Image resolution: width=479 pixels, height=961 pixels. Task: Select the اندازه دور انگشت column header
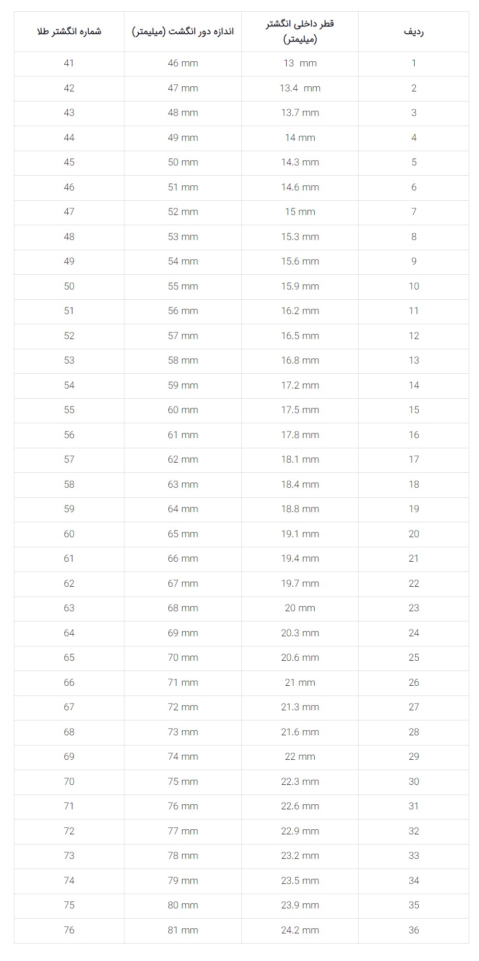183,32
